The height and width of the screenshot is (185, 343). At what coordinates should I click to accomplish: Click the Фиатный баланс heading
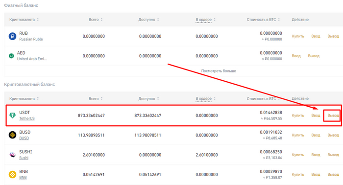pyautogui.click(x=21, y=5)
